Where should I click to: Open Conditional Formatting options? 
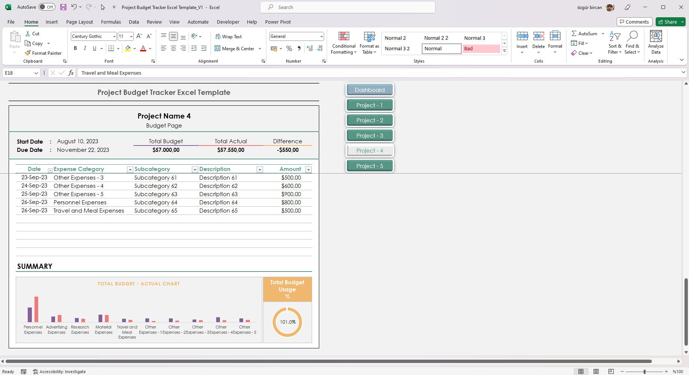click(x=343, y=43)
